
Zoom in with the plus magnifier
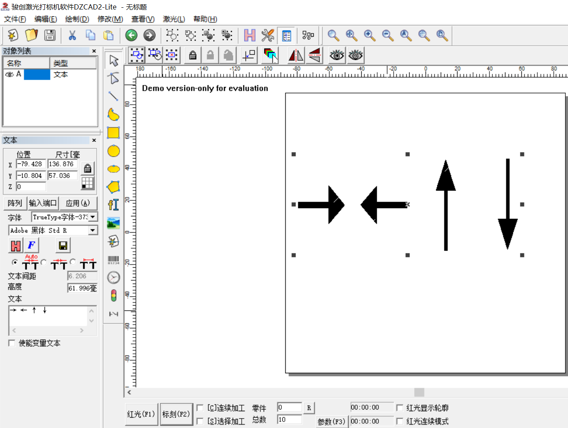click(x=369, y=35)
